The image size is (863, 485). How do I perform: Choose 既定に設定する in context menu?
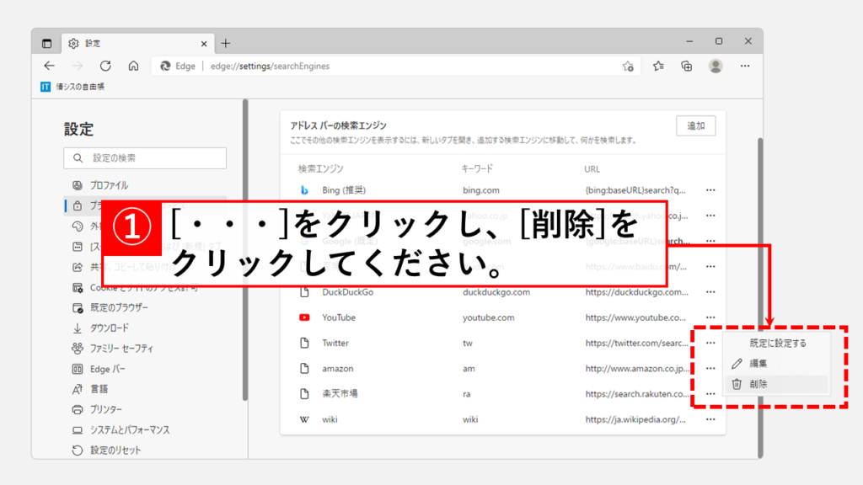point(778,343)
